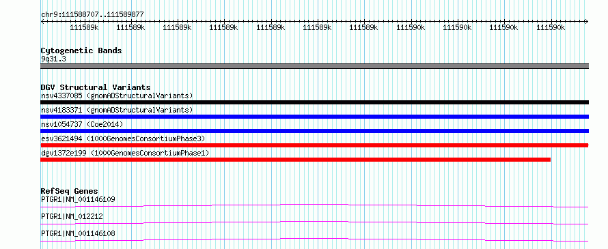608x249 pixels.
Task: Click the PTGR1|NM_012212 transcript label
Action: [72, 216]
